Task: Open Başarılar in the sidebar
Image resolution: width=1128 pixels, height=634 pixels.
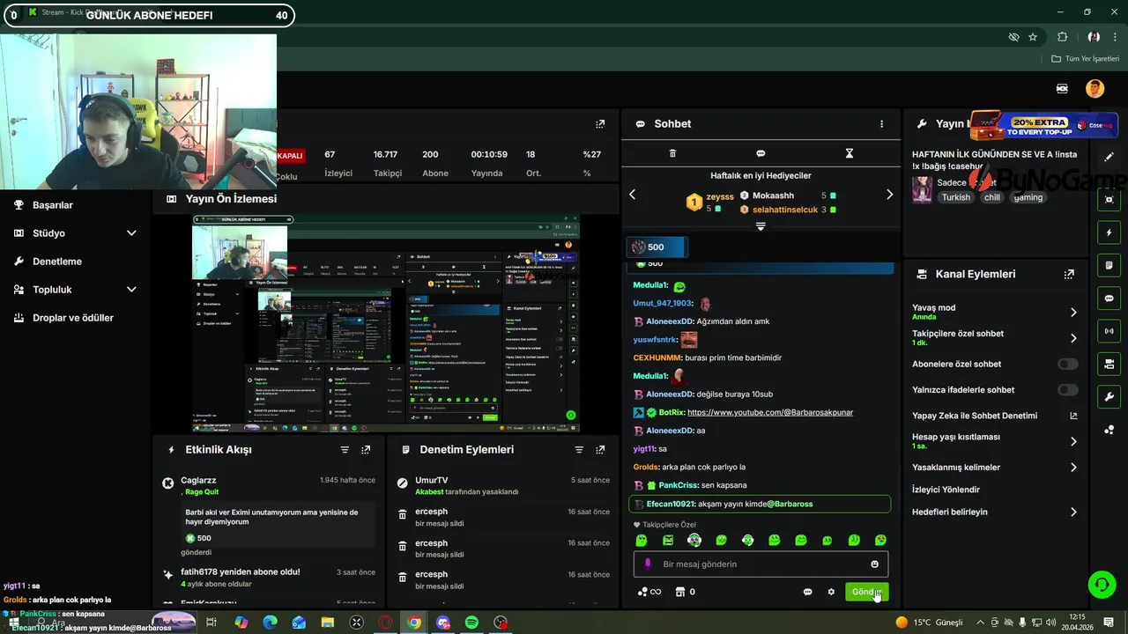Action: point(53,205)
